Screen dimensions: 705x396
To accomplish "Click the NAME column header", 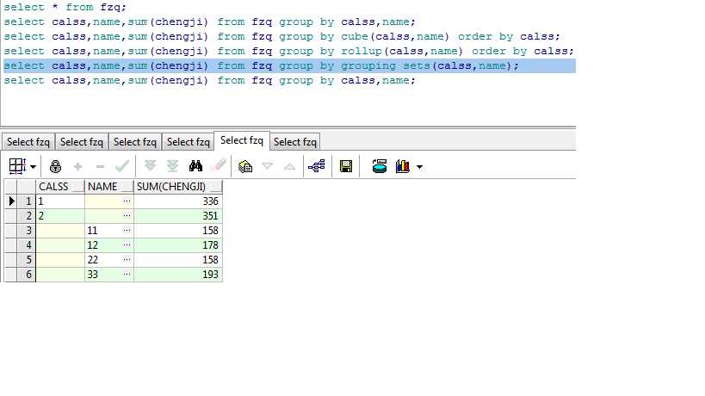I will (x=108, y=187).
